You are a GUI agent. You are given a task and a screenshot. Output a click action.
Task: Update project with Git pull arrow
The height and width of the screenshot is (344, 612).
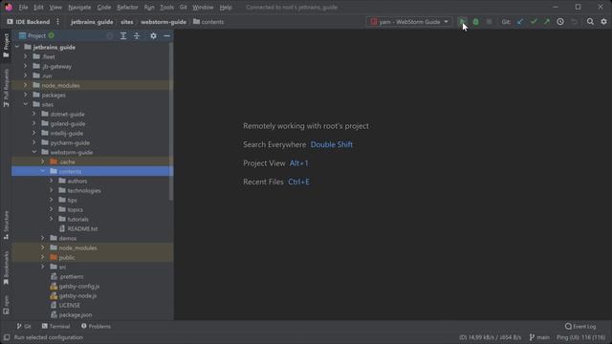tap(520, 22)
